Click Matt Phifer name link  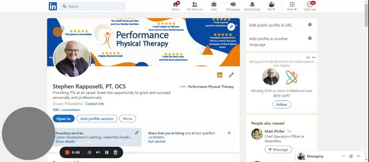click(274, 131)
